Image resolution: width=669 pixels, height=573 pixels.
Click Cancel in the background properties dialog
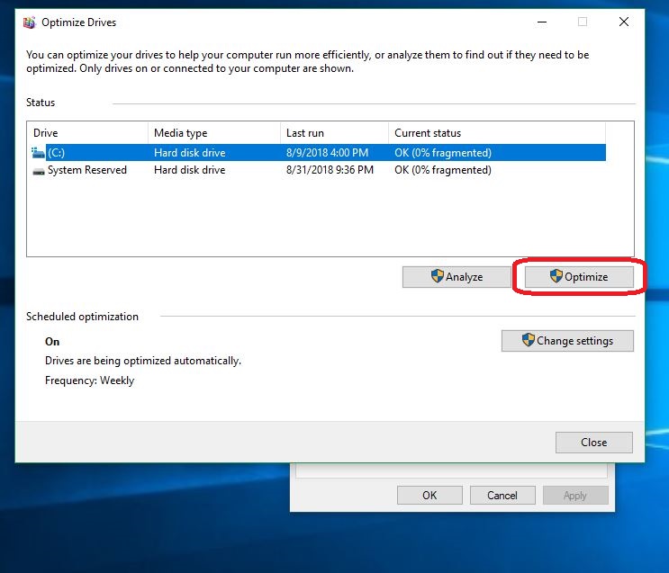click(502, 496)
